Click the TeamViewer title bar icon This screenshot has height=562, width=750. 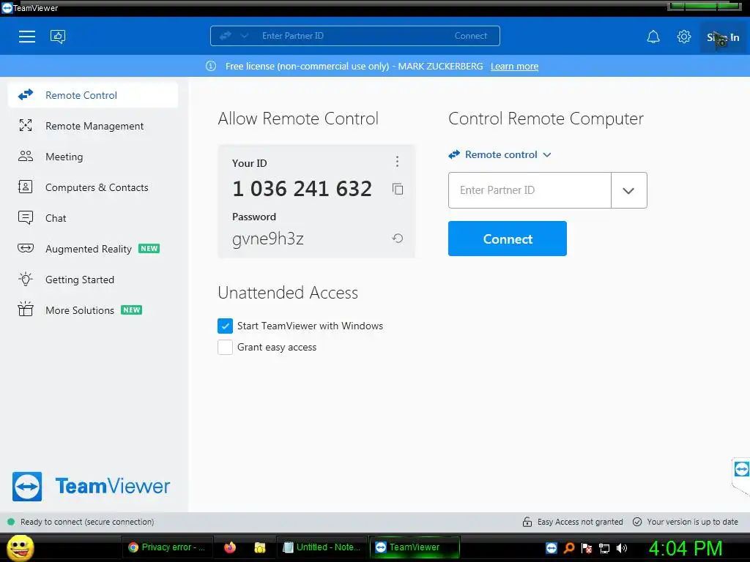click(x=7, y=7)
